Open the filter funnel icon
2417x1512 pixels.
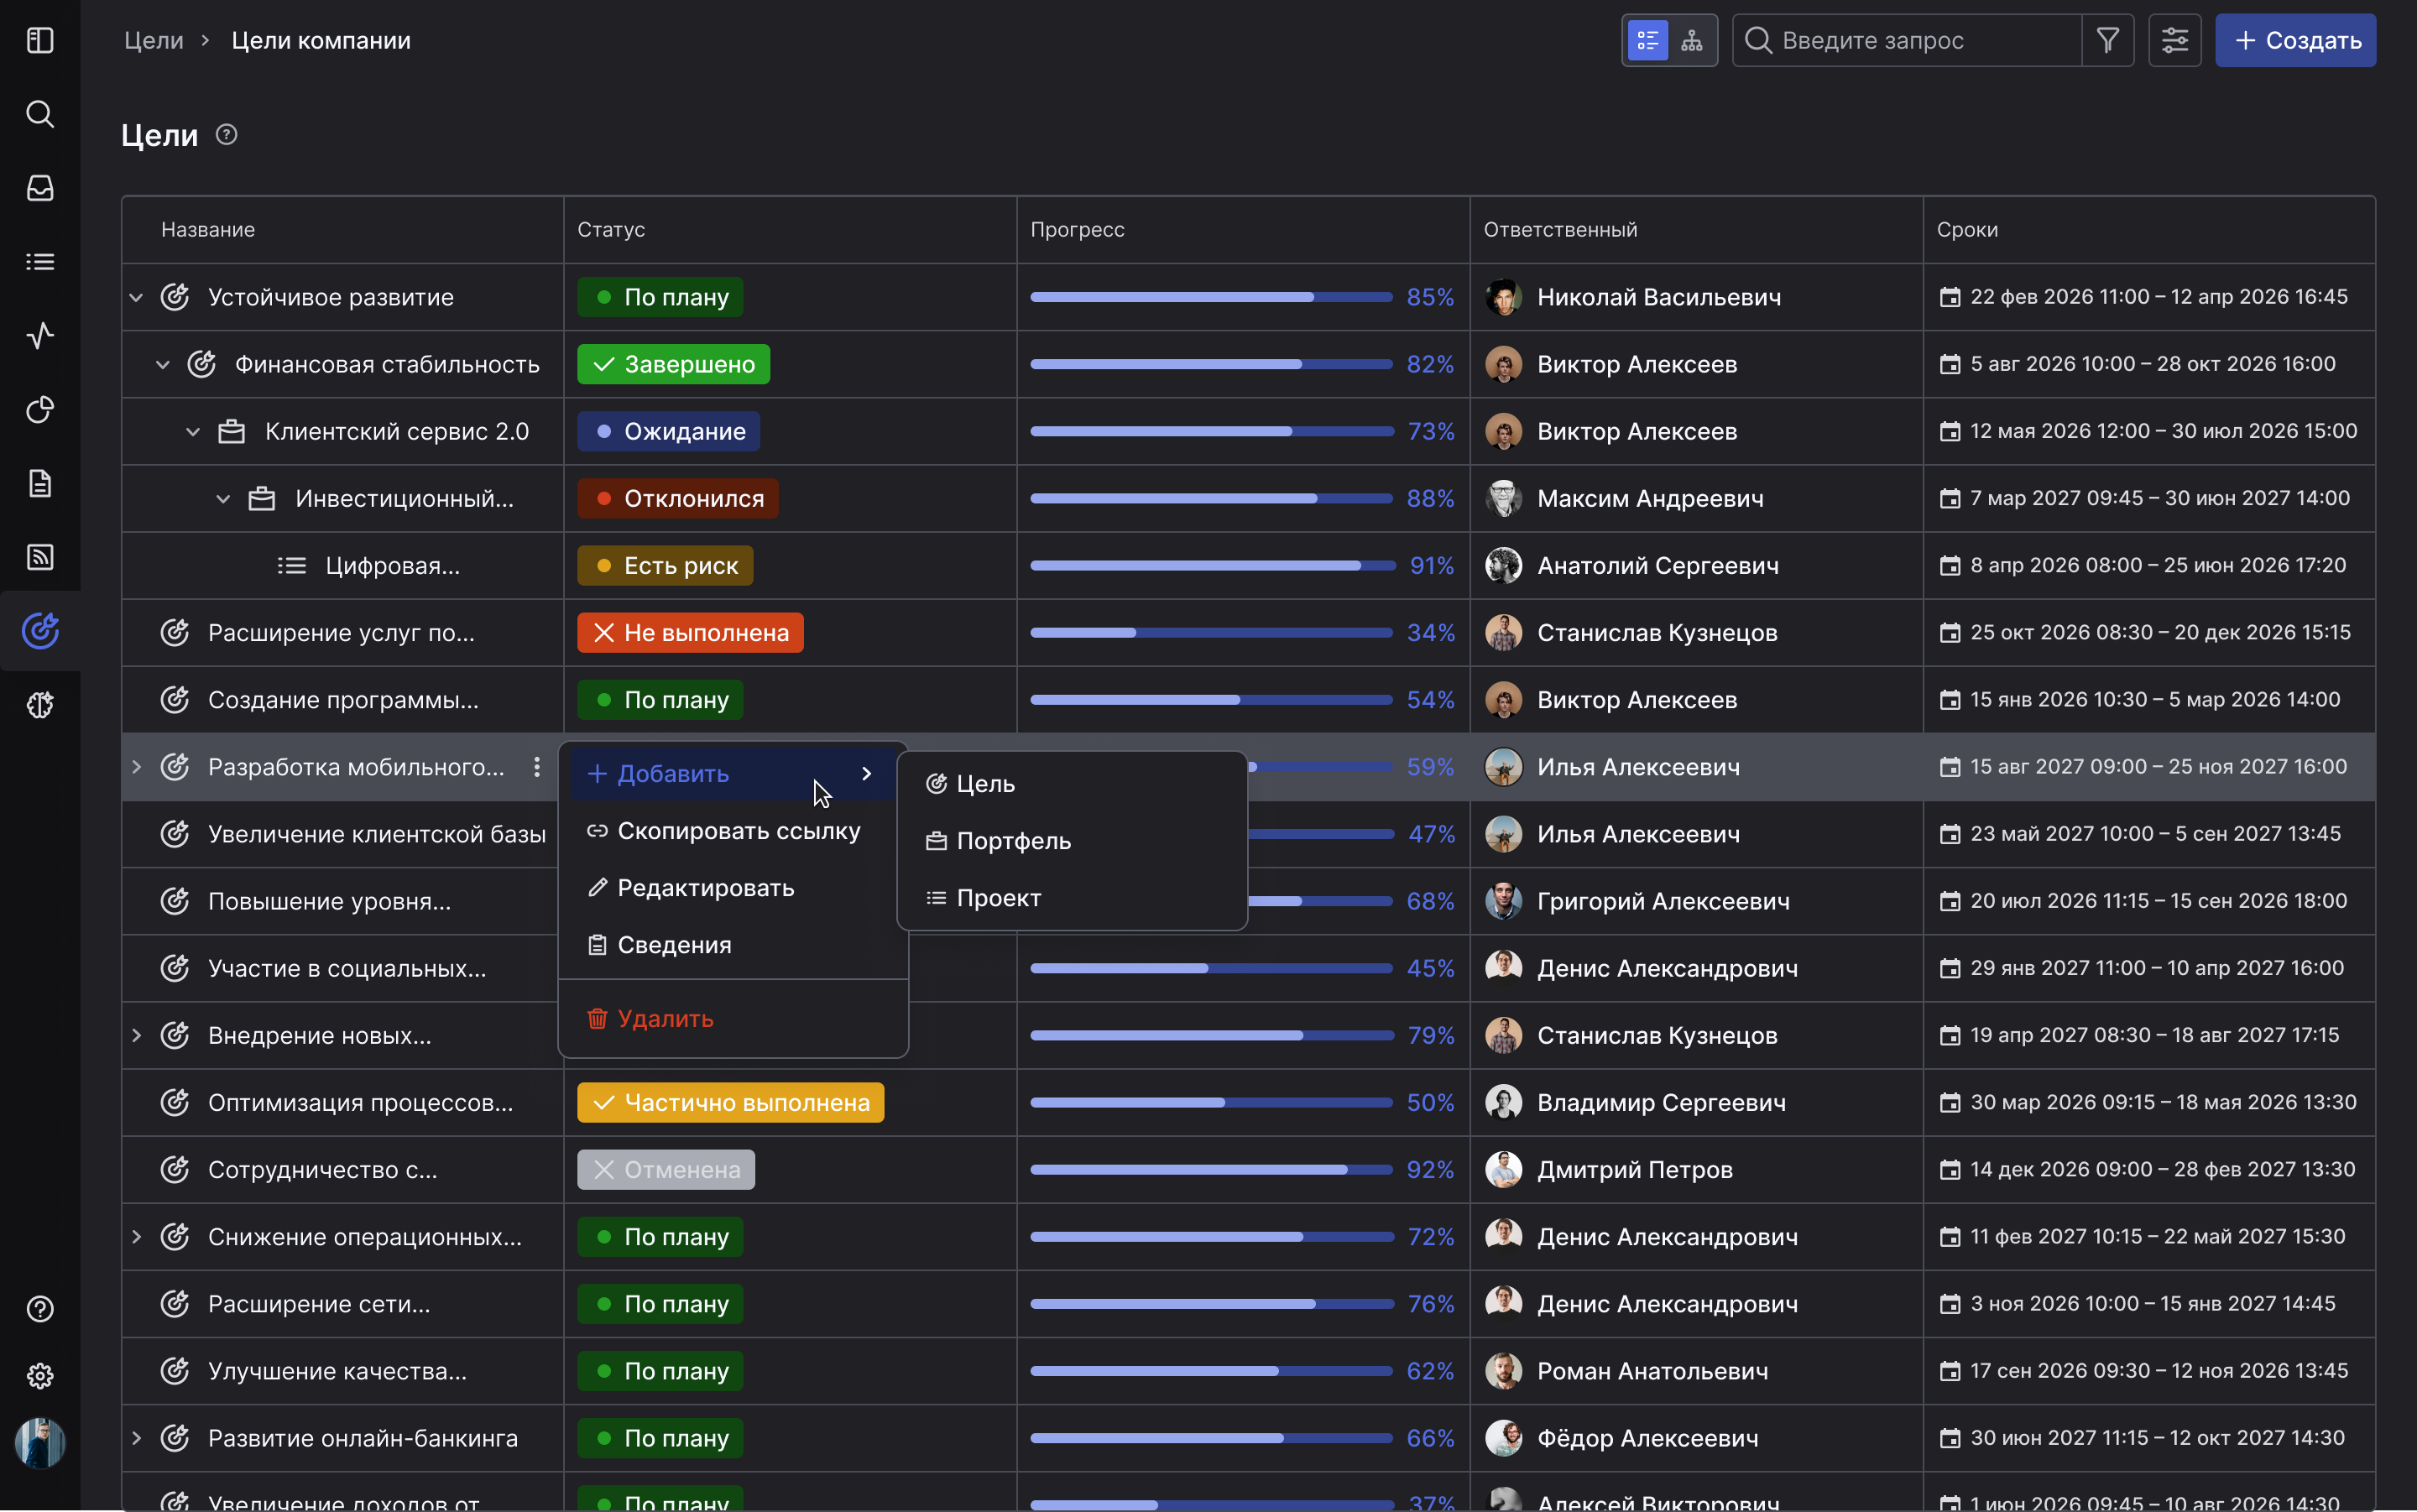[2108, 40]
